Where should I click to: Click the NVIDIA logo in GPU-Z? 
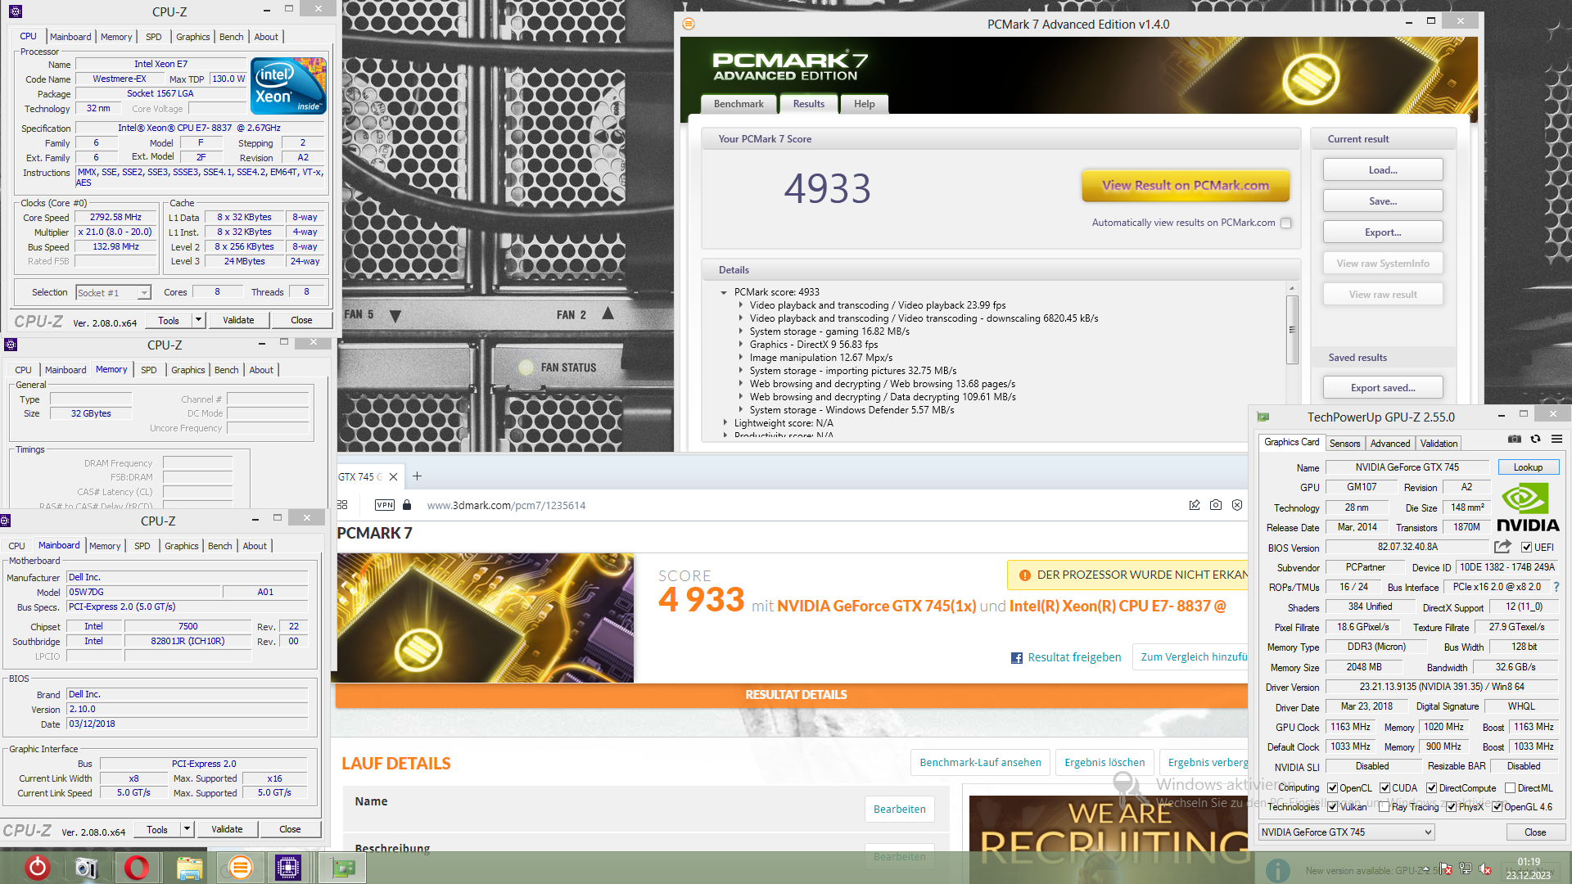tap(1528, 507)
